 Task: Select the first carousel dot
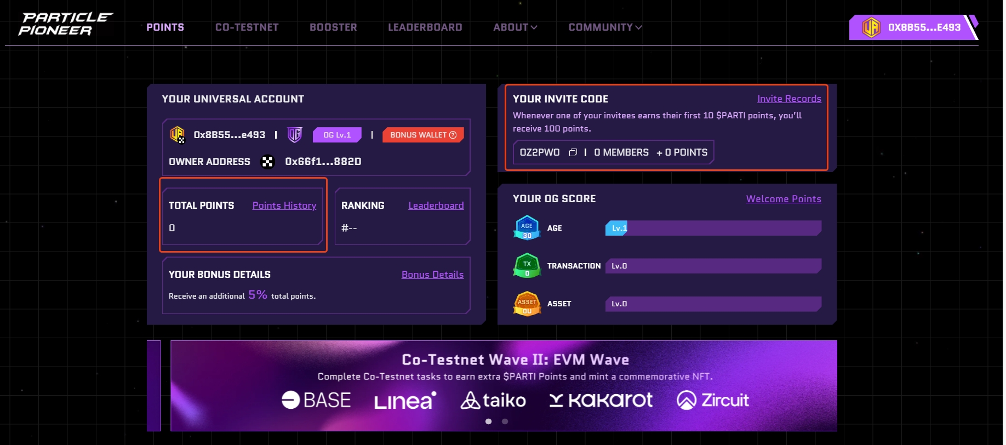tap(488, 421)
